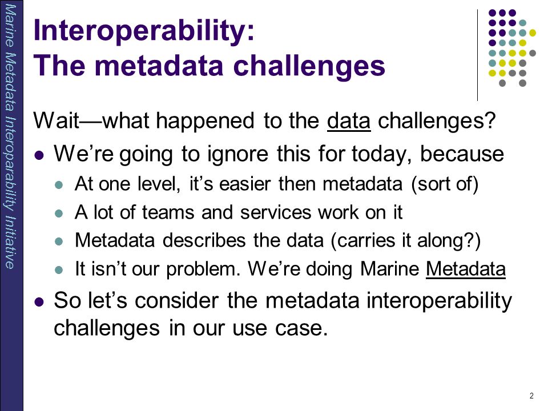Click the underlined word "data"
Image resolution: width=548 pixels, height=411 pixels.
348,121
